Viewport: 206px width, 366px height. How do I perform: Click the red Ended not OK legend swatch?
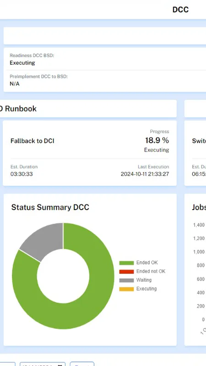pyautogui.click(x=126, y=271)
